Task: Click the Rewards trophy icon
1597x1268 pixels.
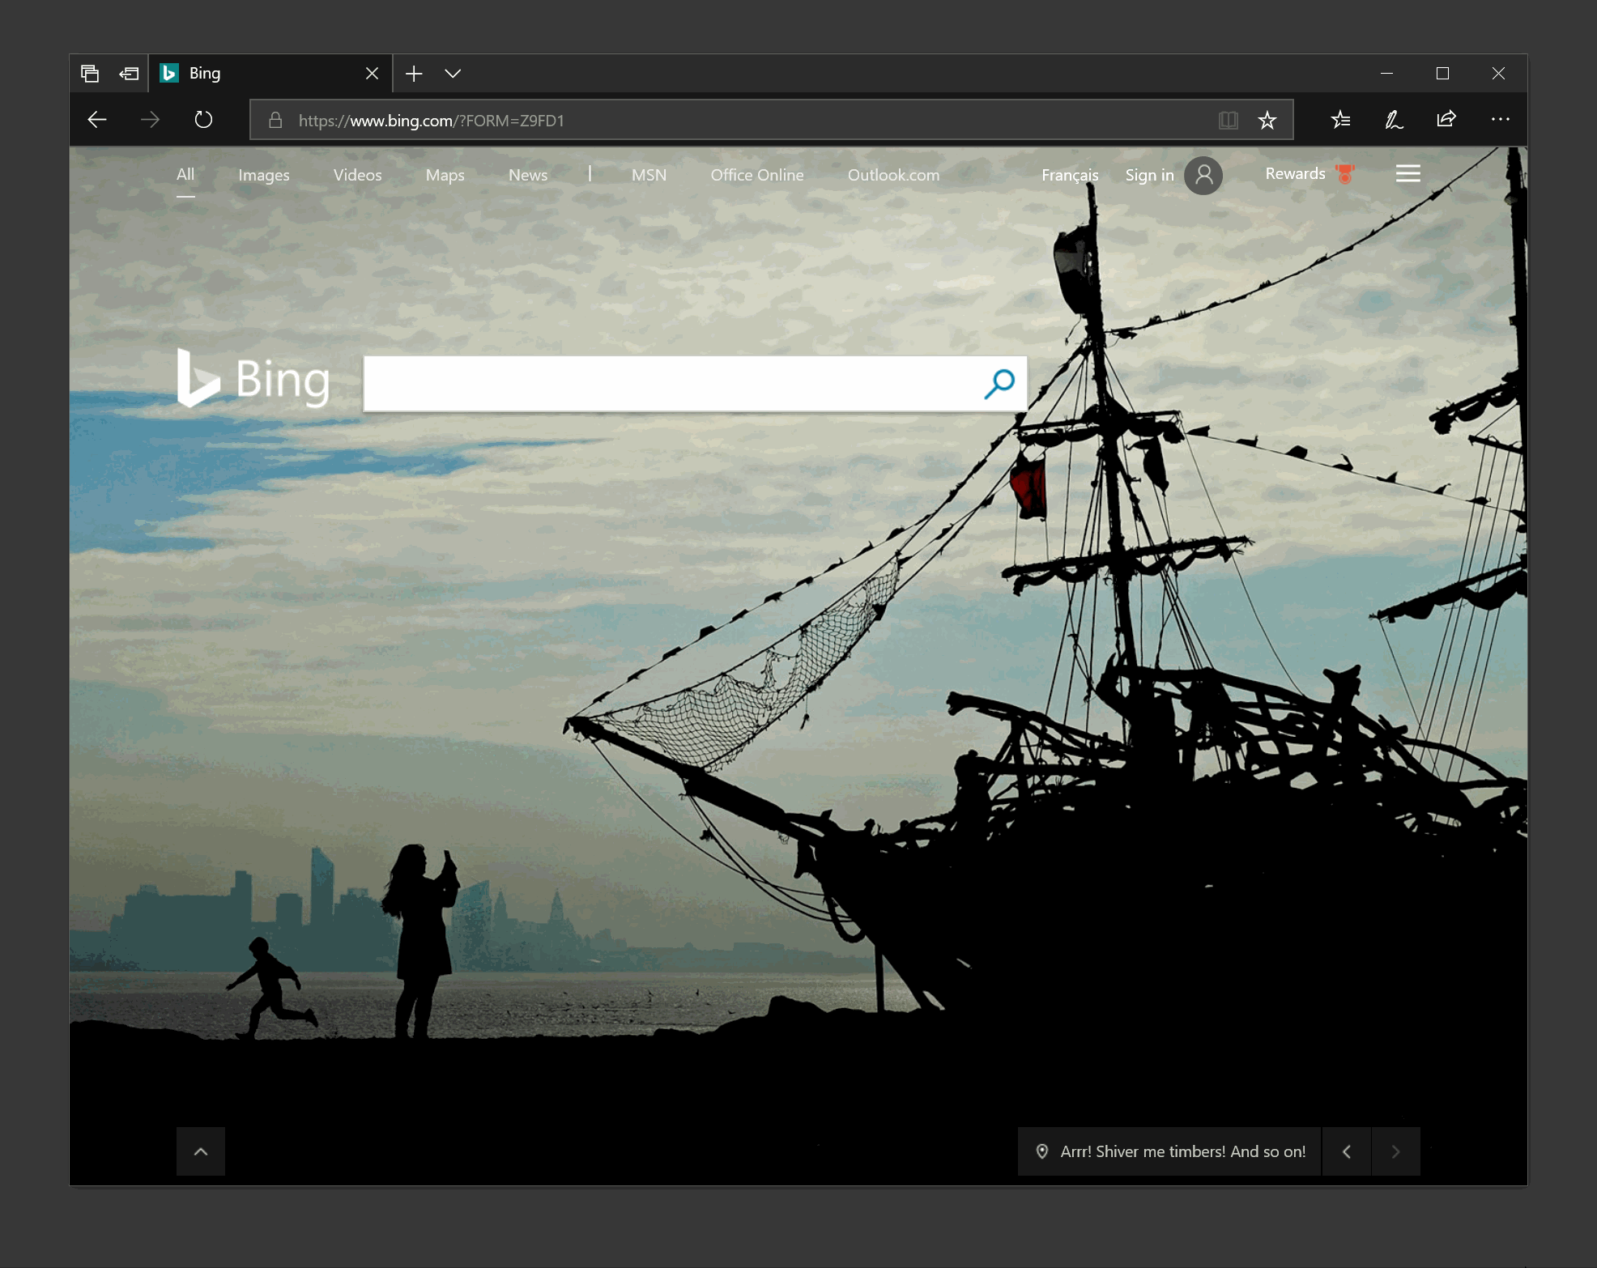Action: (x=1344, y=172)
